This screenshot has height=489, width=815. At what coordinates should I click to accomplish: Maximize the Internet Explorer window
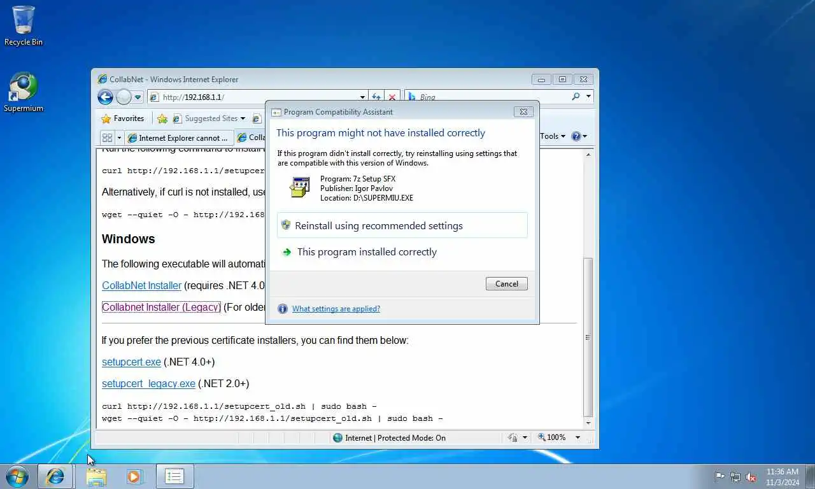[562, 80]
